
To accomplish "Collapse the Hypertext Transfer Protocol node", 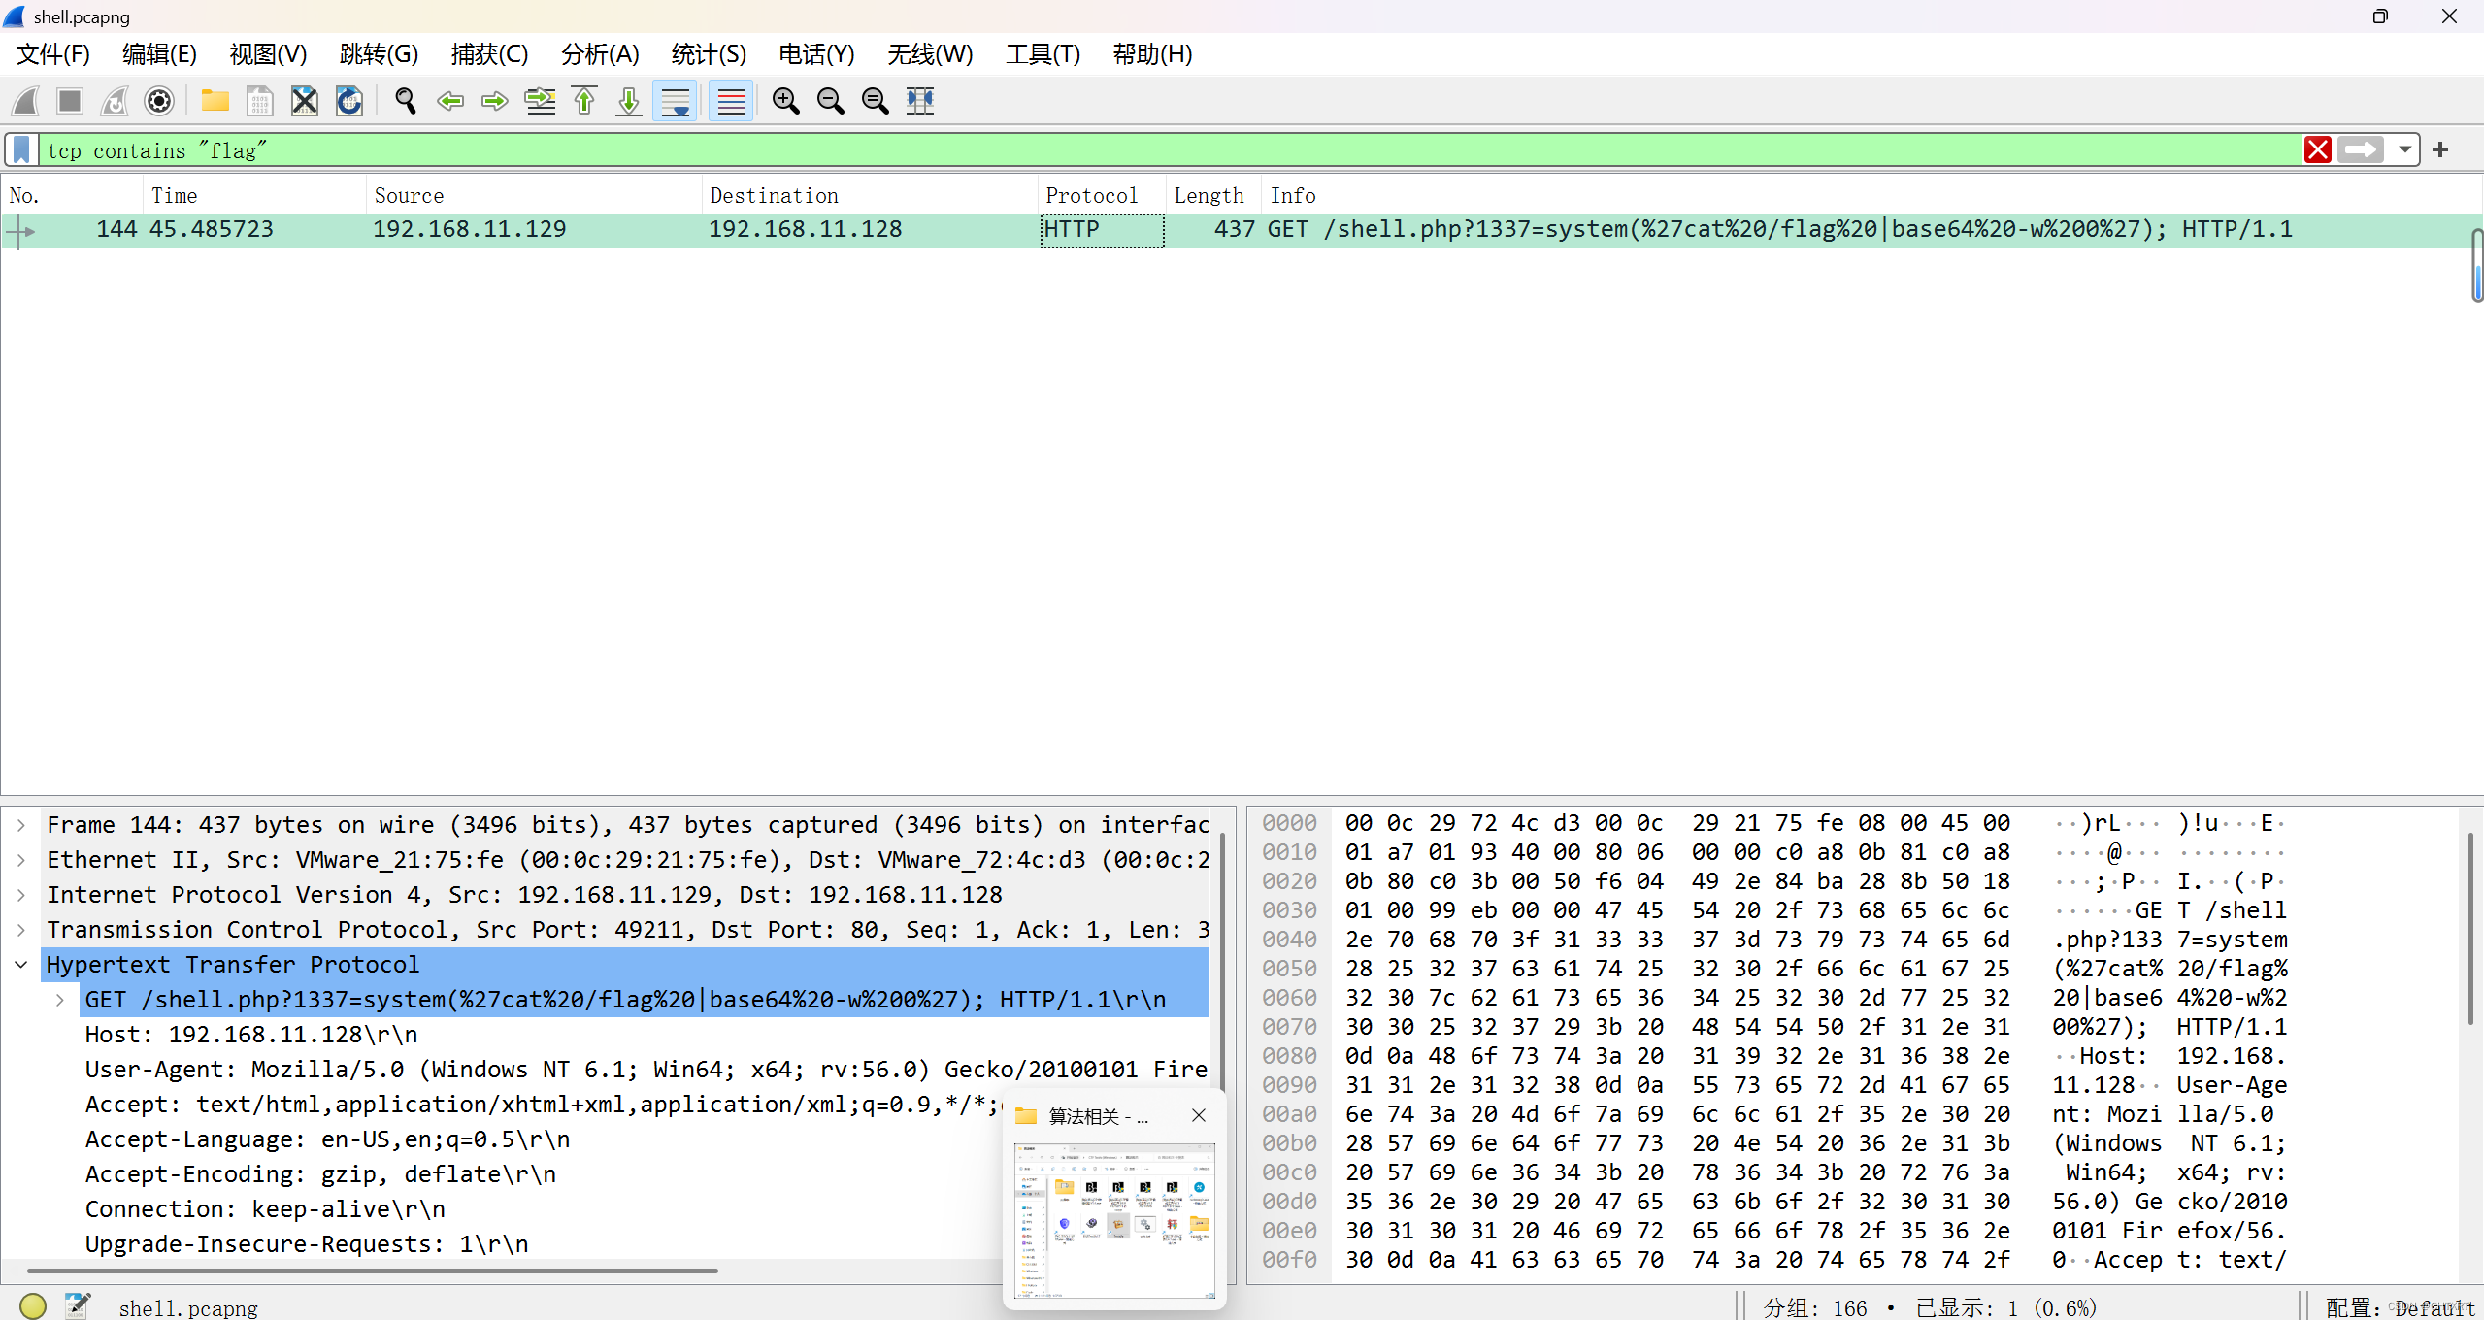I will pos(21,965).
